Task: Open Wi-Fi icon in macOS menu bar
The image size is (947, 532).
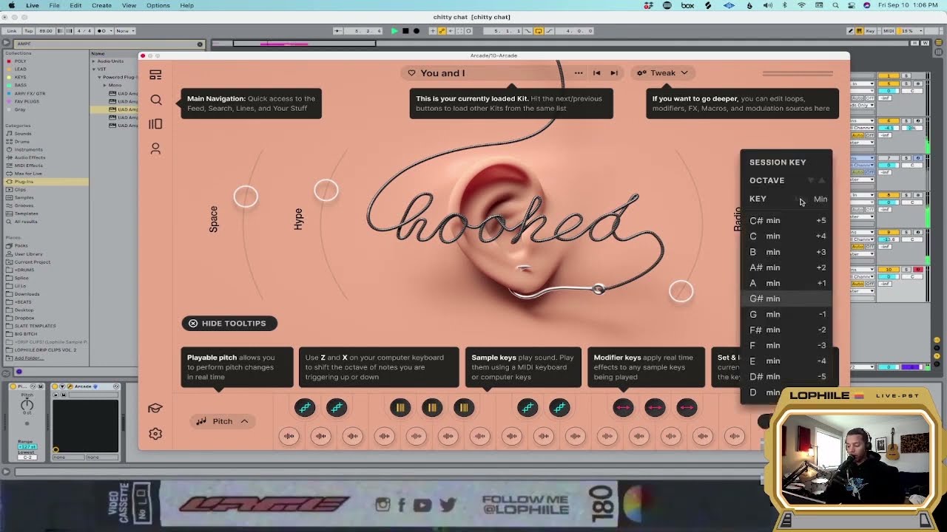Action: point(801,5)
